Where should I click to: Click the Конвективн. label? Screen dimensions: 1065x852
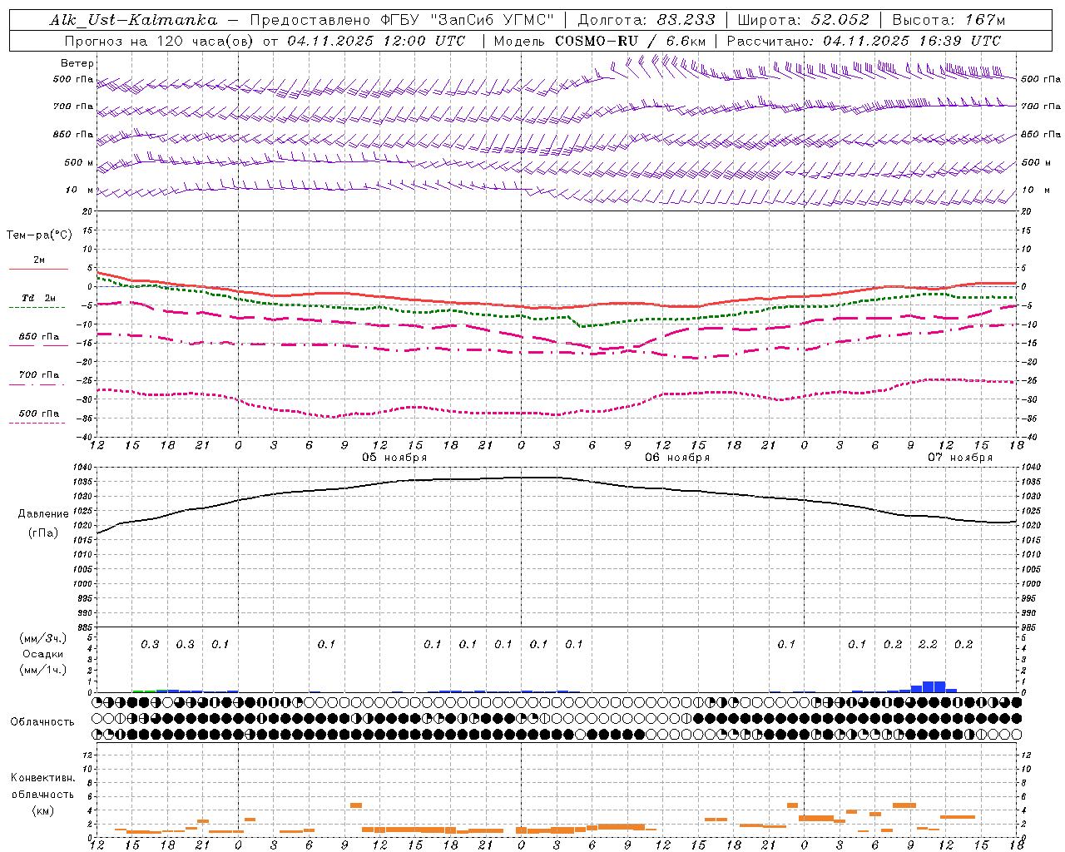point(43,778)
